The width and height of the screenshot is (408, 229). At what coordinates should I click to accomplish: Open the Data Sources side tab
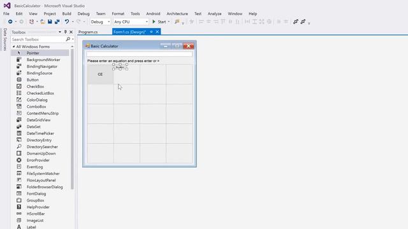[x=5, y=39]
